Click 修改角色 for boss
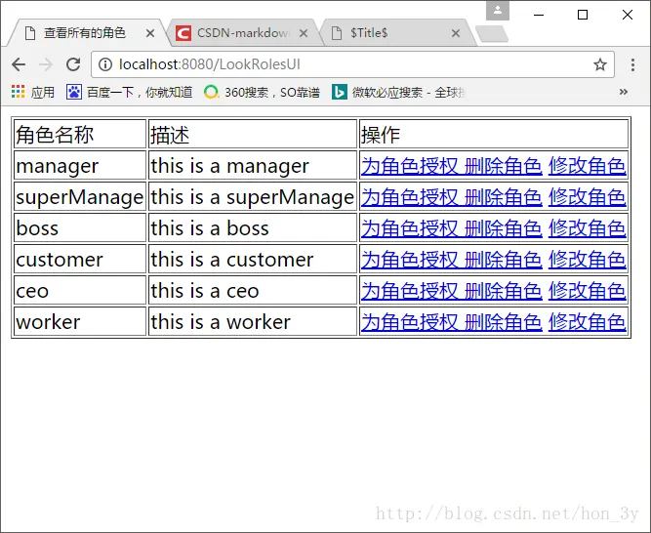Image resolution: width=651 pixels, height=533 pixels. pyautogui.click(x=587, y=228)
